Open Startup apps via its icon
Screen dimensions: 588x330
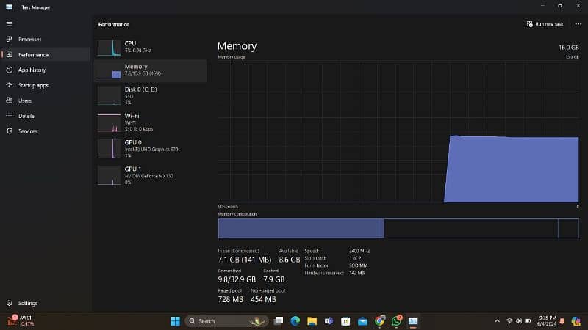click(x=9, y=85)
